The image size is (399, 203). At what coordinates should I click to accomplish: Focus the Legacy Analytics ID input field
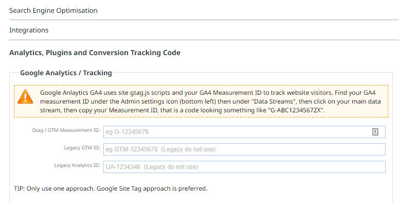click(x=244, y=167)
